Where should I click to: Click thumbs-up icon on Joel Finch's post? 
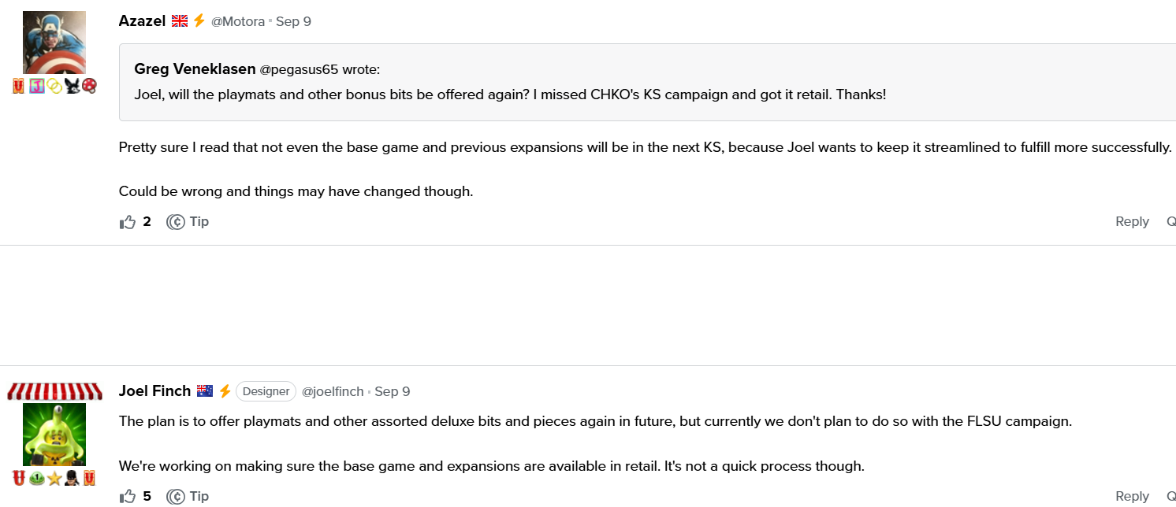(128, 497)
